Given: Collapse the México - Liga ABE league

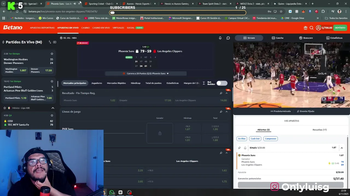Looking at the screenshot, I should click(53, 108).
